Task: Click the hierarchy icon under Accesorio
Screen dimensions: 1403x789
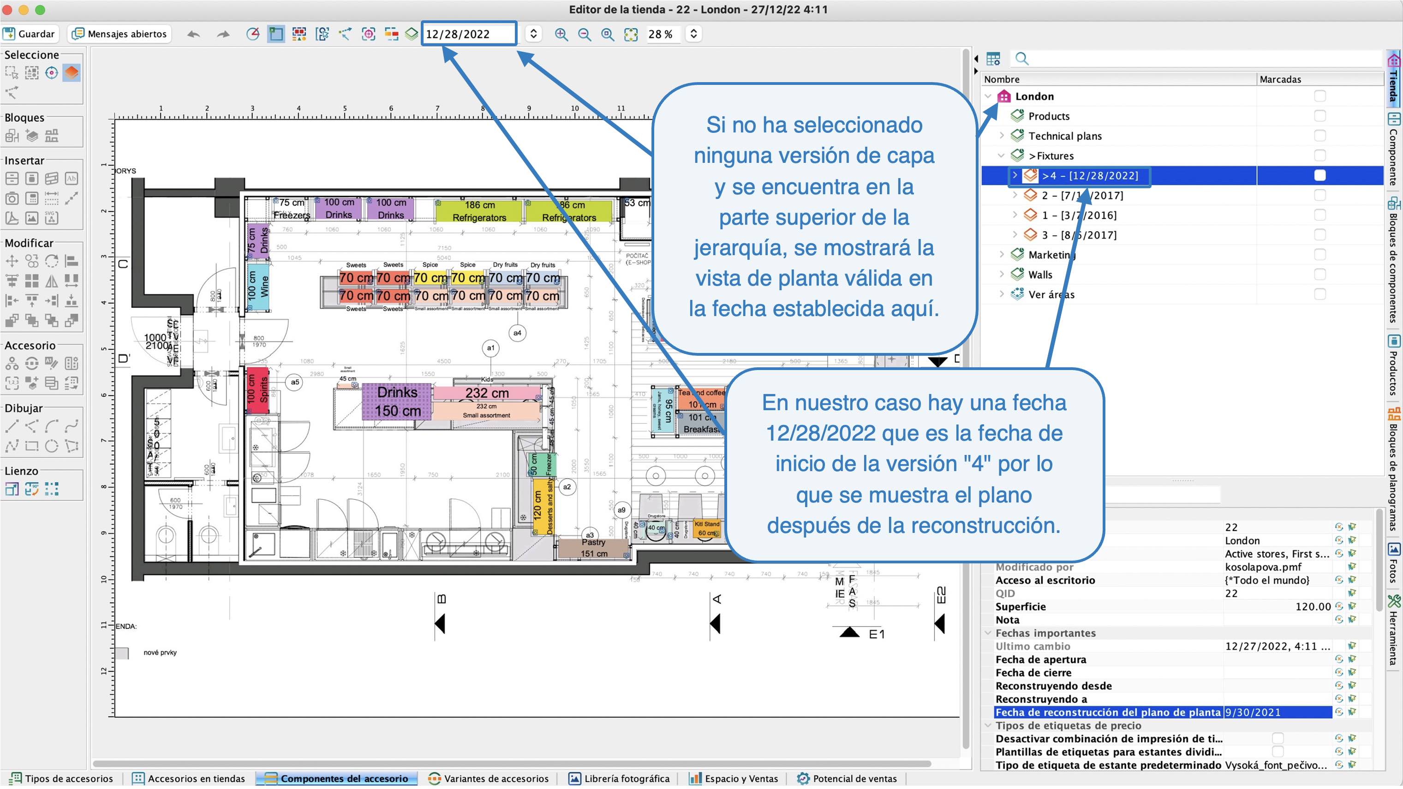Action: (12, 364)
